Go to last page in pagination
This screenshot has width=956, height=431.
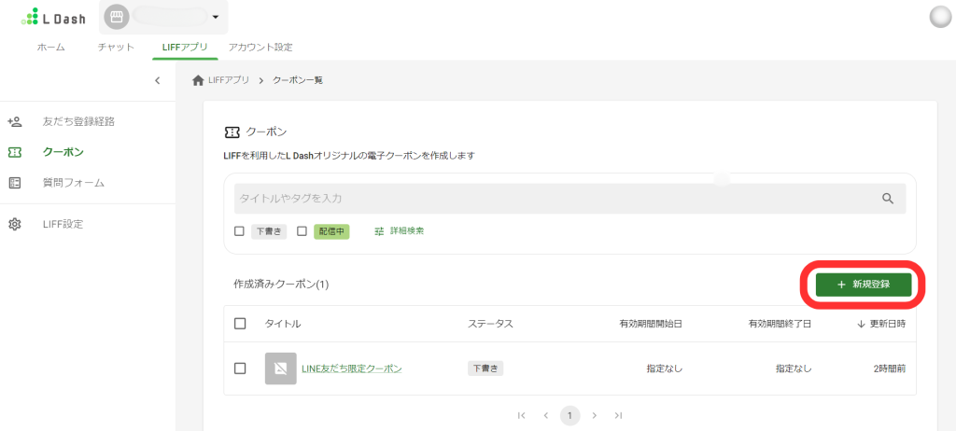618,416
